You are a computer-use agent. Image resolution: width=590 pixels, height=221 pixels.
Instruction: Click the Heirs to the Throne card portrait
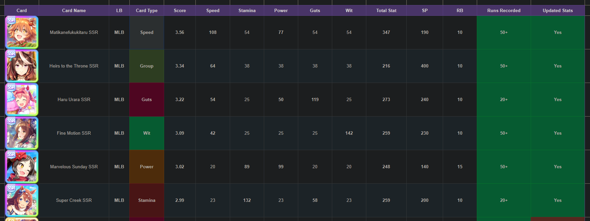[x=22, y=66]
